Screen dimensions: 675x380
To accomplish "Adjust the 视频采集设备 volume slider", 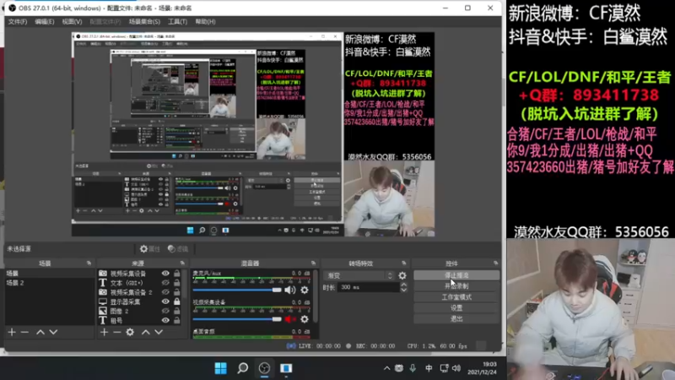I will (x=237, y=319).
